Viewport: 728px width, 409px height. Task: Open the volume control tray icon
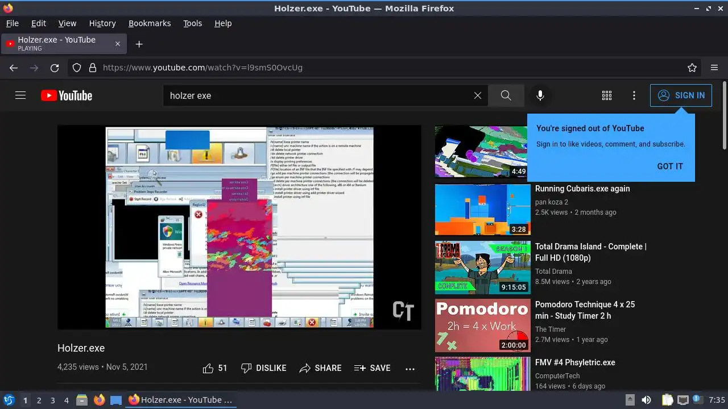coord(646,400)
